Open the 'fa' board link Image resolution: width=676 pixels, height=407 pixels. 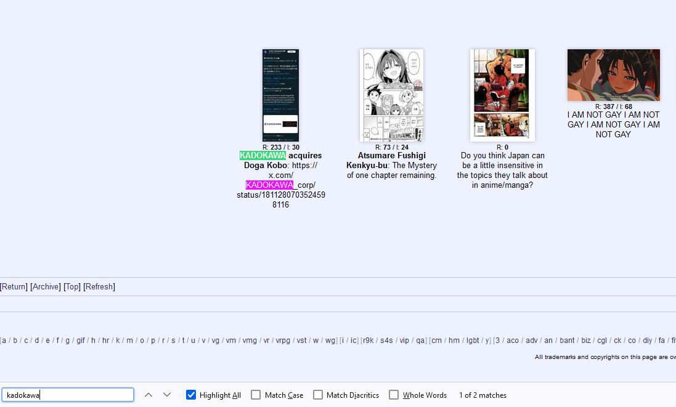[661, 341]
